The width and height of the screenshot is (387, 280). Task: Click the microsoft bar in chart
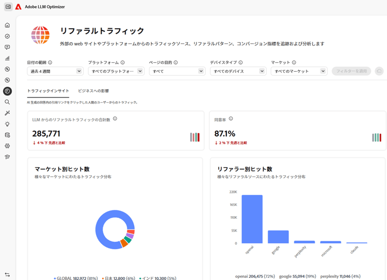(330, 242)
